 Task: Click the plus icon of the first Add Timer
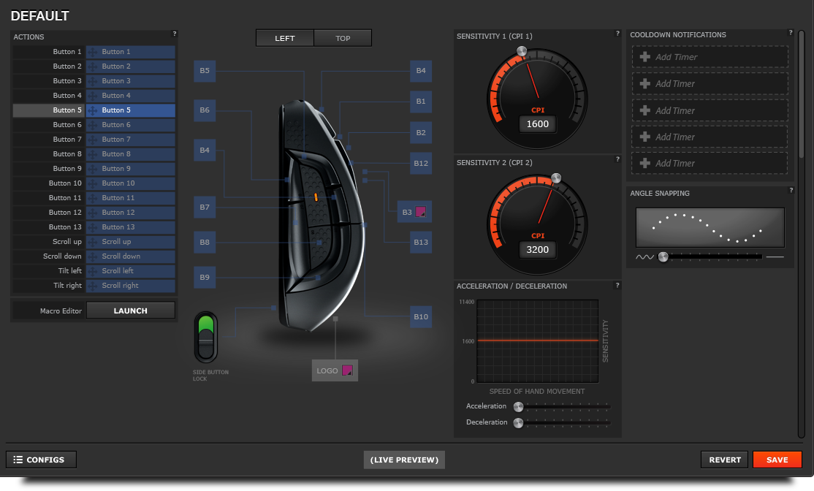coord(644,57)
